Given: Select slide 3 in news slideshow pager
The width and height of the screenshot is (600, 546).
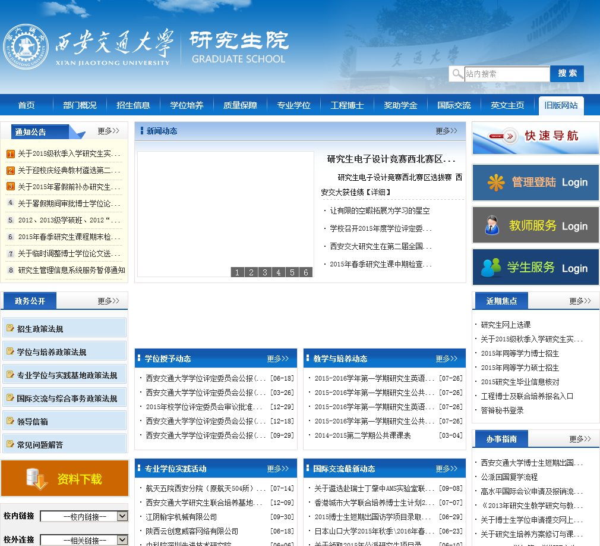Looking at the screenshot, I should [x=265, y=272].
